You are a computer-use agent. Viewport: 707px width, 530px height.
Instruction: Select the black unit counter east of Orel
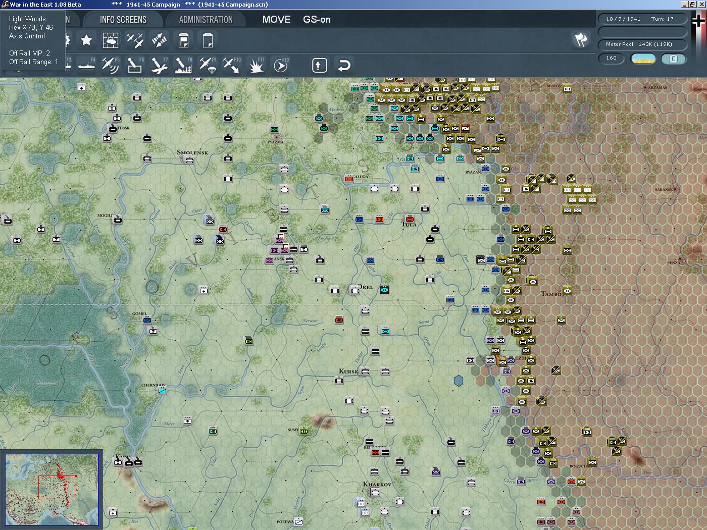(385, 290)
